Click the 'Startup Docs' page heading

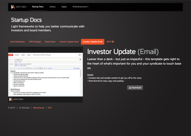click(26, 20)
